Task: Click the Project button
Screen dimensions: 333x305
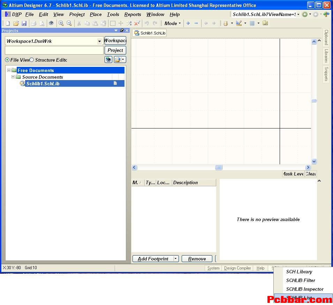Action: 115,50
